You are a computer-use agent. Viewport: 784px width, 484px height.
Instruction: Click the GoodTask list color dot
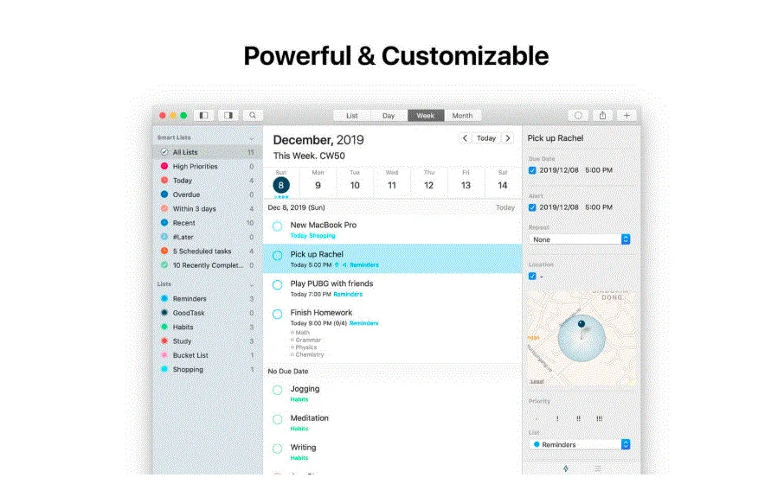pos(164,313)
